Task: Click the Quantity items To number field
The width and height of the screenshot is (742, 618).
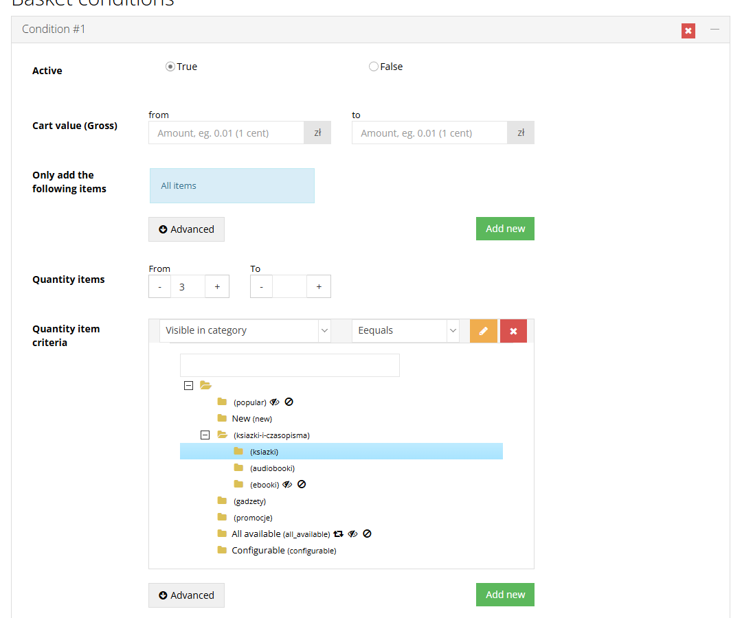Action: coord(290,286)
